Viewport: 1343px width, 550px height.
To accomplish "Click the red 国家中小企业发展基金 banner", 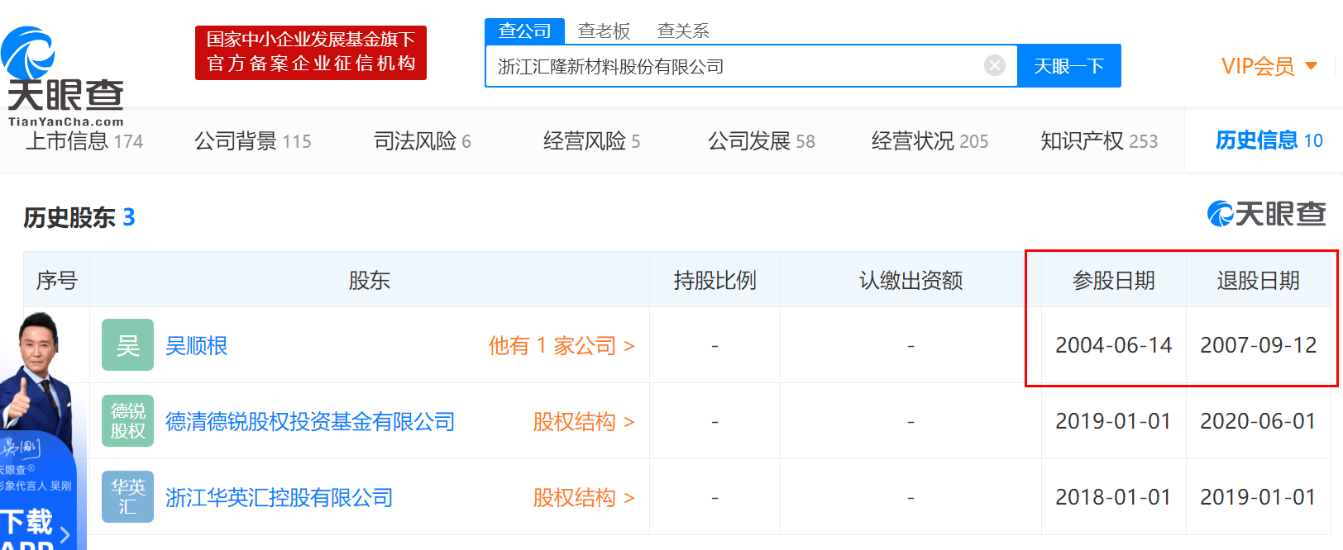I will [311, 53].
